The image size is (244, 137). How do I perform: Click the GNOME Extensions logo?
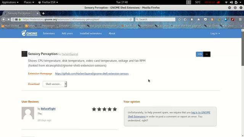click(29, 33)
